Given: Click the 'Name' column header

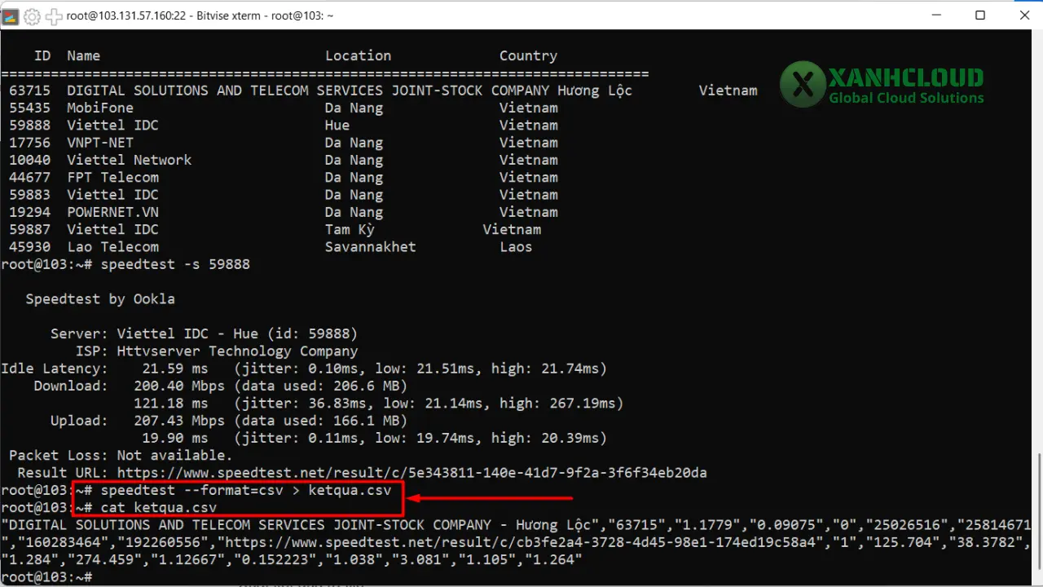Looking at the screenshot, I should [x=83, y=55].
